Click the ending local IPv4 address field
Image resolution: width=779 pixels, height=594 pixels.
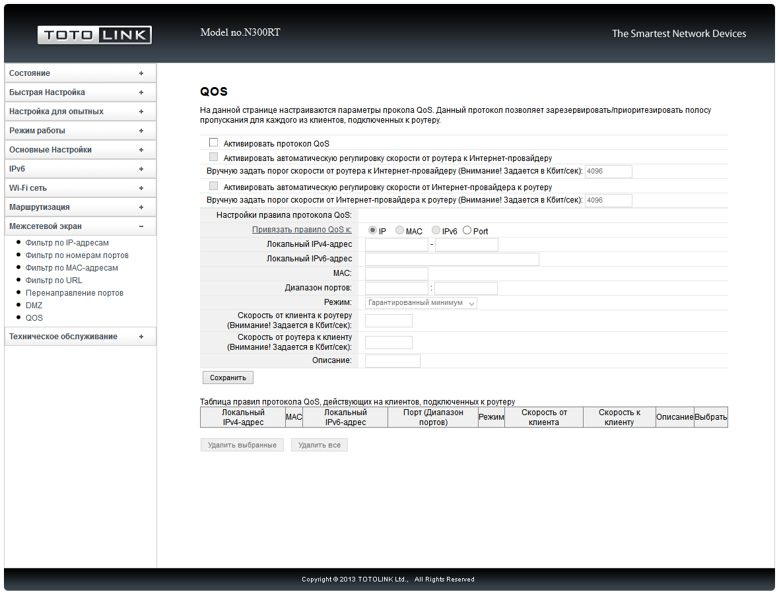[x=467, y=245]
